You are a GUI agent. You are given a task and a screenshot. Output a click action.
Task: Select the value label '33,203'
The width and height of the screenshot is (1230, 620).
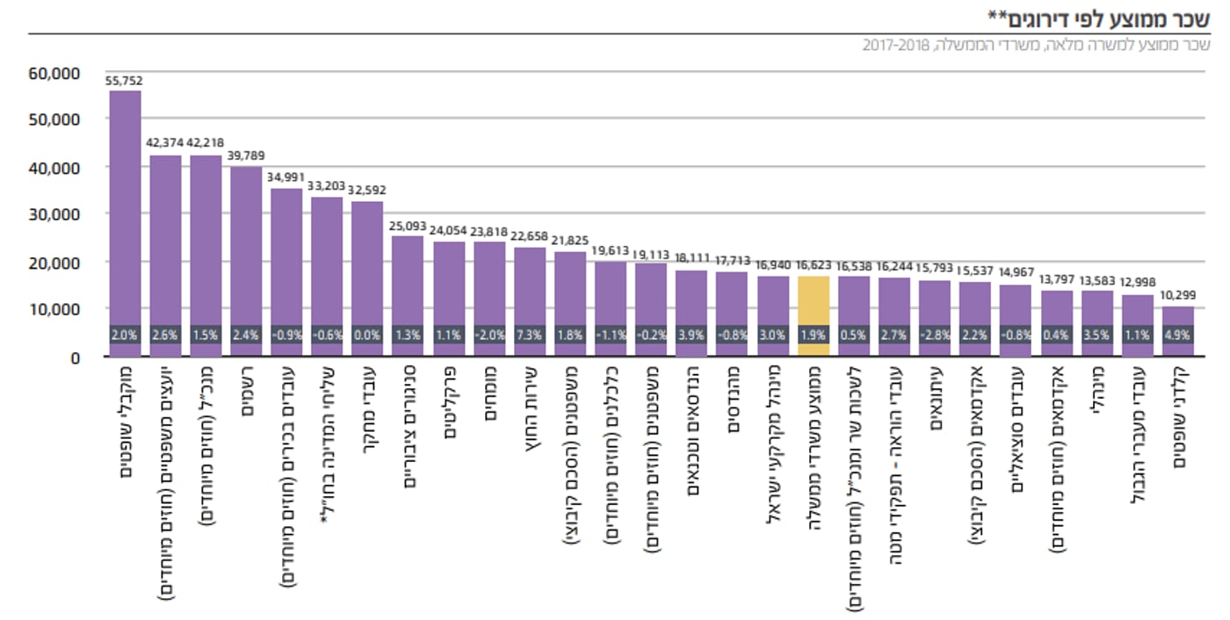tap(327, 187)
